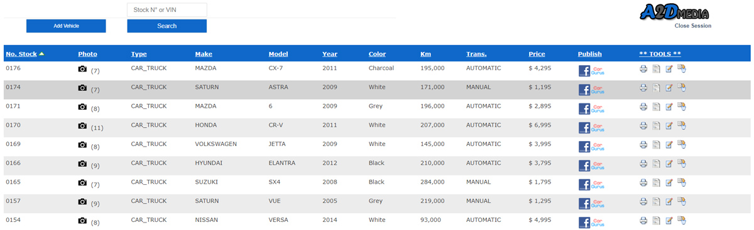Open the edit icon for Saturn Astra
Viewport: 754px width, 230px height.
click(x=669, y=88)
